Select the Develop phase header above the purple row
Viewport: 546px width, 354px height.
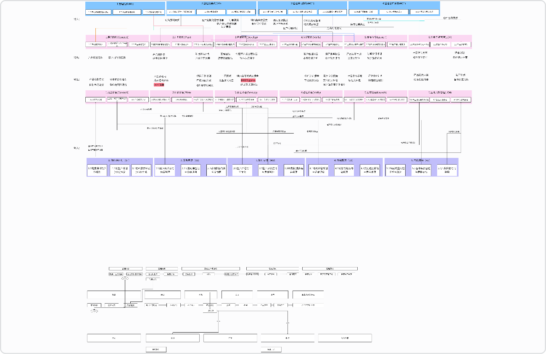[246, 92]
